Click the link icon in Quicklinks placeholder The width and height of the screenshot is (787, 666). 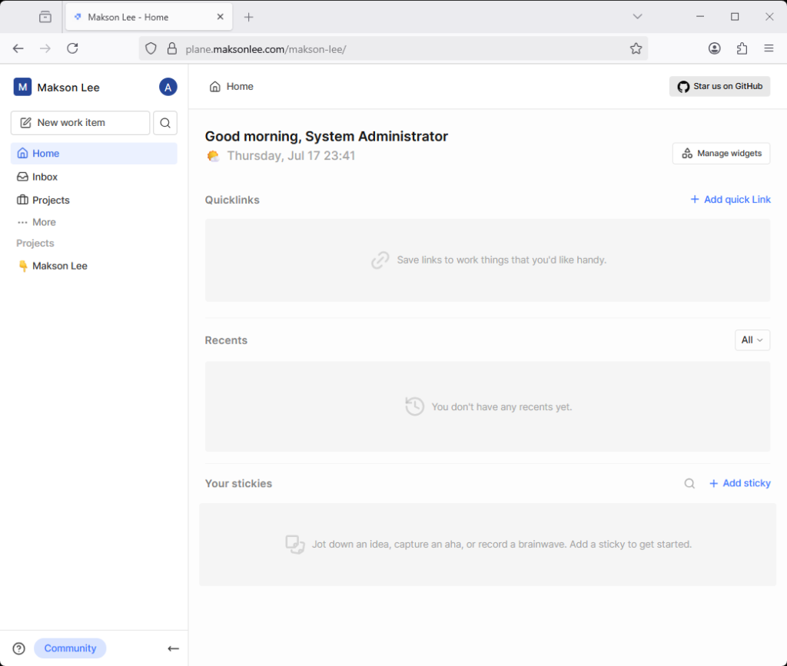(x=380, y=260)
